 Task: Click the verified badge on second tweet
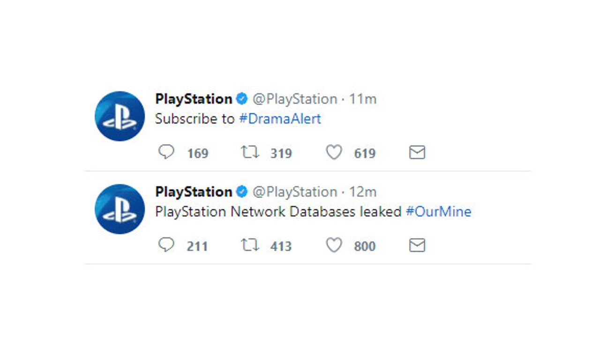pyautogui.click(x=242, y=192)
